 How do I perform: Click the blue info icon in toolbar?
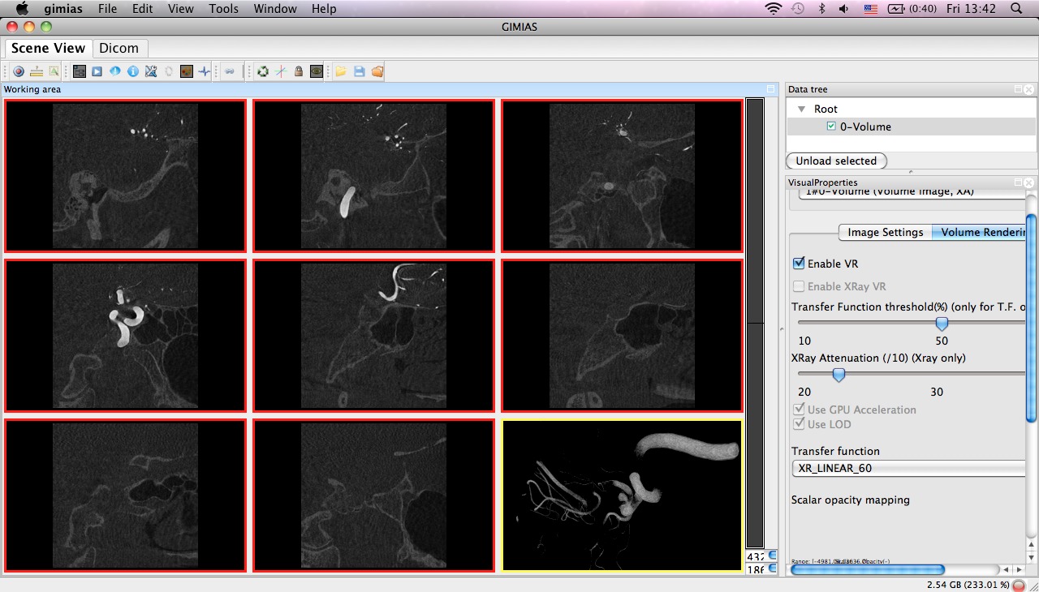[x=132, y=71]
